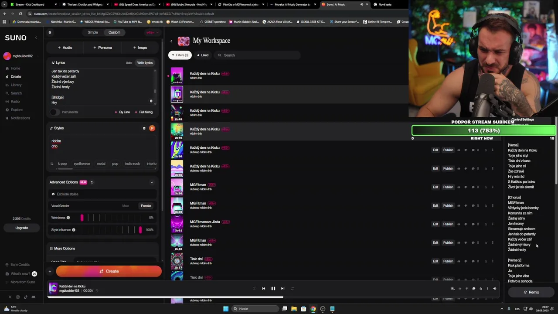This screenshot has height=314, width=558.
Task: Click the Upgrade button
Action: coord(21,228)
